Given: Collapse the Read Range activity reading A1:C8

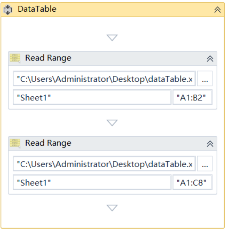Looking at the screenshot, I should pos(210,144).
